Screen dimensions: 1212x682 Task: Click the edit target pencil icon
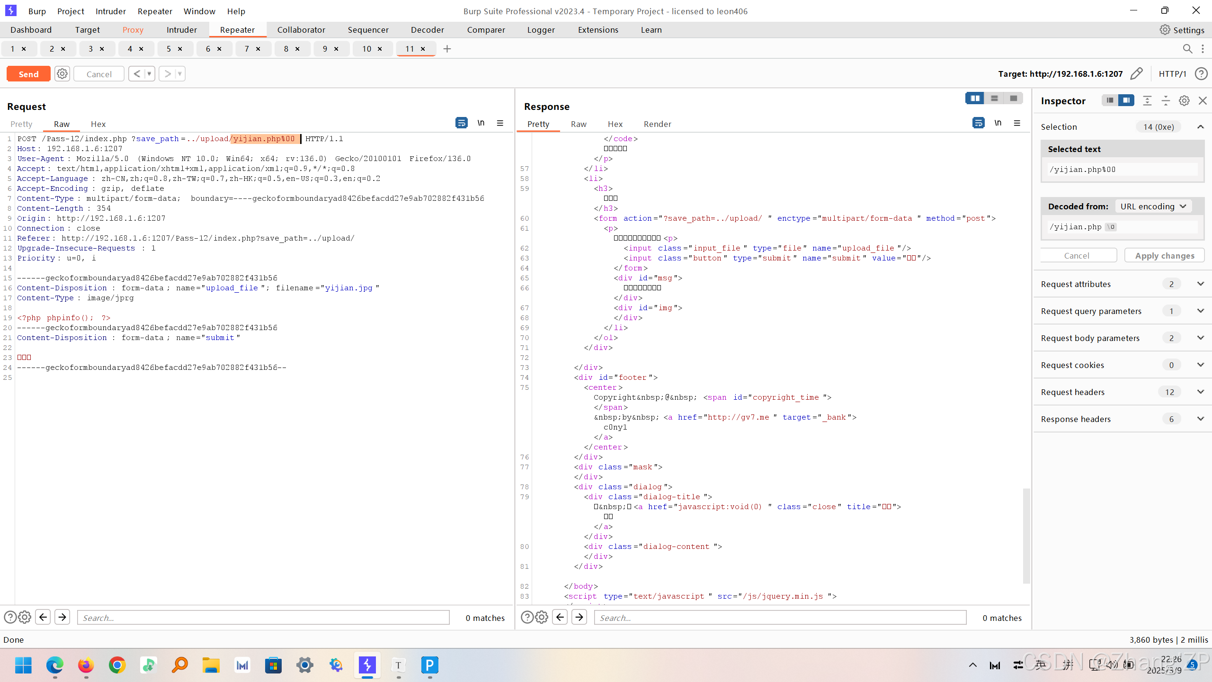1136,73
